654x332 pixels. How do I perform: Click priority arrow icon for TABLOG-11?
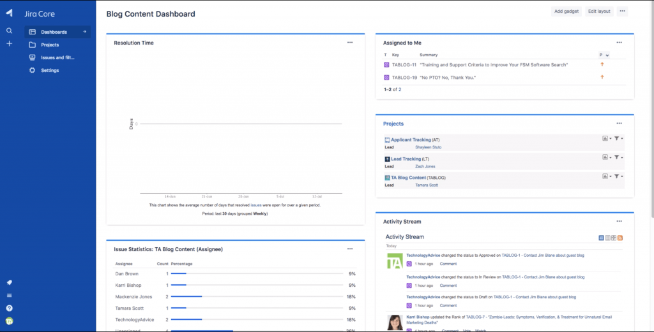tap(602, 64)
